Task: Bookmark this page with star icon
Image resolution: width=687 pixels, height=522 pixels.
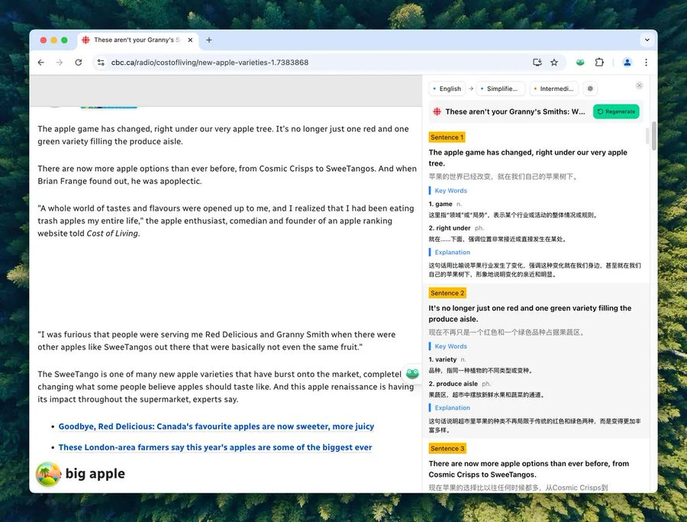Action: [x=554, y=63]
